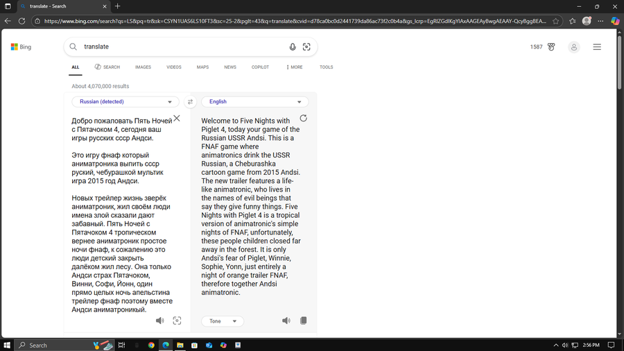Image resolution: width=624 pixels, height=351 pixels.
Task: Click the About 4,070,000 results text
Action: 101,86
